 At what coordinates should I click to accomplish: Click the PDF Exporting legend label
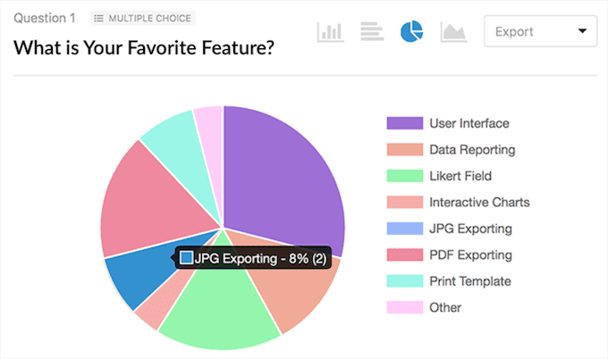click(470, 255)
